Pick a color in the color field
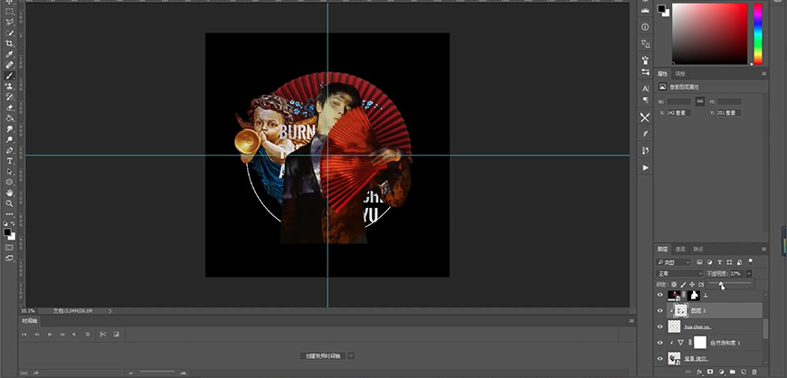 [x=710, y=33]
